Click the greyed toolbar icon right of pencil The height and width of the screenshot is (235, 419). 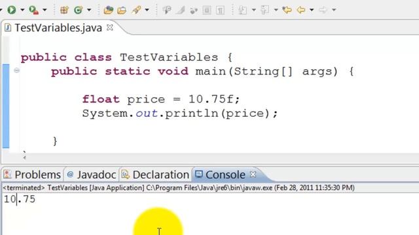[x=194, y=10]
